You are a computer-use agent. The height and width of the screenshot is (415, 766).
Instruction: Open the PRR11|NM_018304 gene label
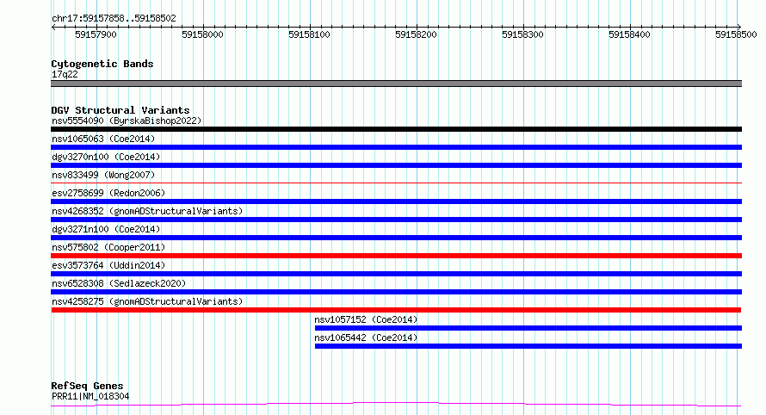coord(90,396)
